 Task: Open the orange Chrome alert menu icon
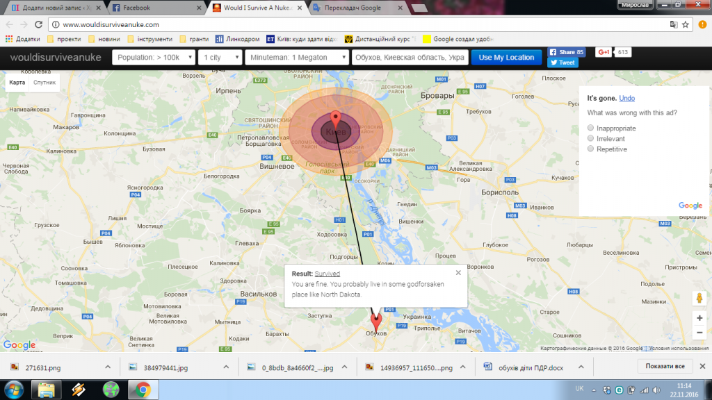click(702, 24)
